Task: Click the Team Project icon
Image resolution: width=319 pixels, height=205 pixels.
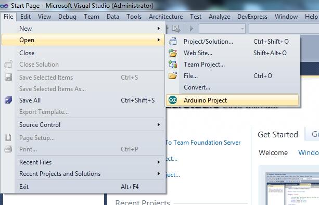Action: click(173, 65)
